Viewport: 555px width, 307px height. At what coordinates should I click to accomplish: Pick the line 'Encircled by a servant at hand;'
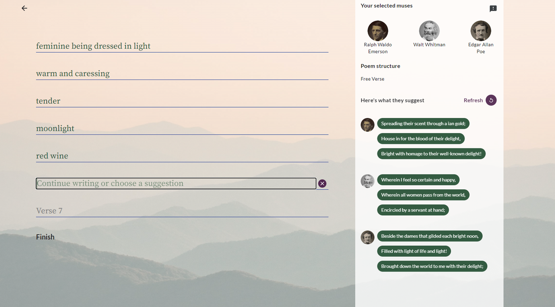click(x=413, y=210)
